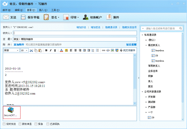Click the scissors cut icon

pyautogui.click(x=32, y=50)
